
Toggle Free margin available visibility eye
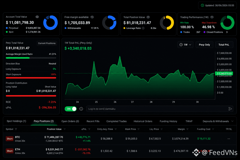pos(92,17)
